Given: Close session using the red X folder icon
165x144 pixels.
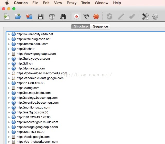Looking at the screenshot, I should 29,16.
